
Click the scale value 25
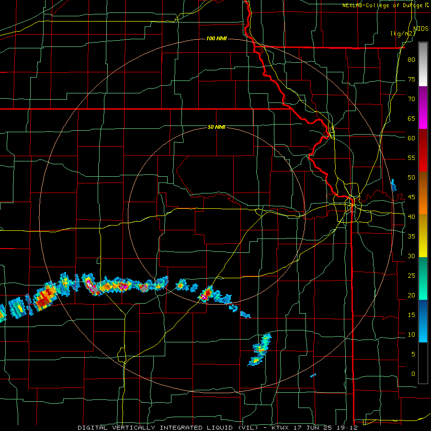tap(411, 276)
